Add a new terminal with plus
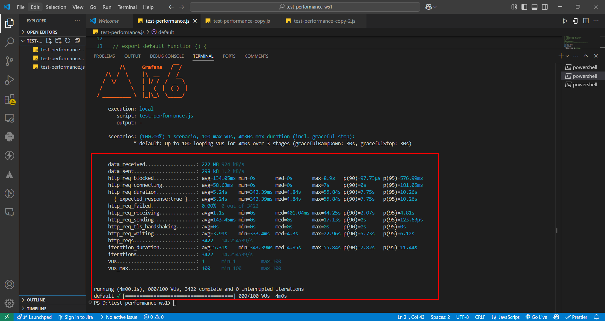Image resolution: width=605 pixels, height=321 pixels. [561, 56]
